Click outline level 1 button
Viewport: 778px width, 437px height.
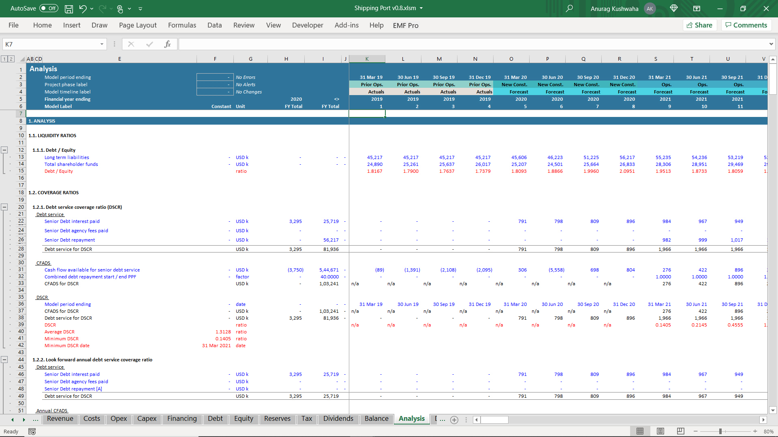4,59
